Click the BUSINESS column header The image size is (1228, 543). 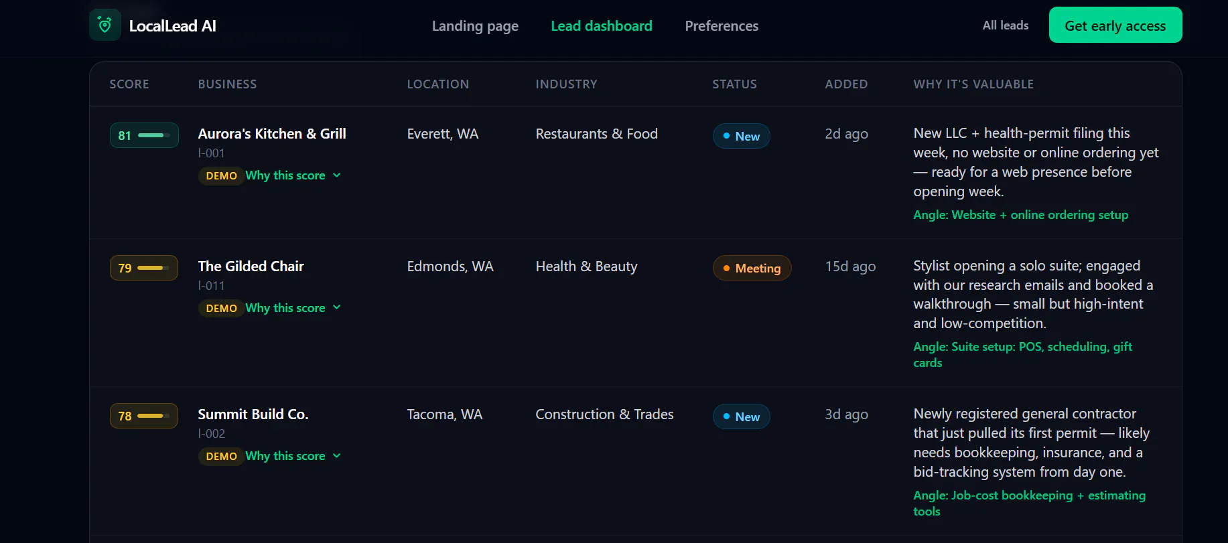point(227,84)
